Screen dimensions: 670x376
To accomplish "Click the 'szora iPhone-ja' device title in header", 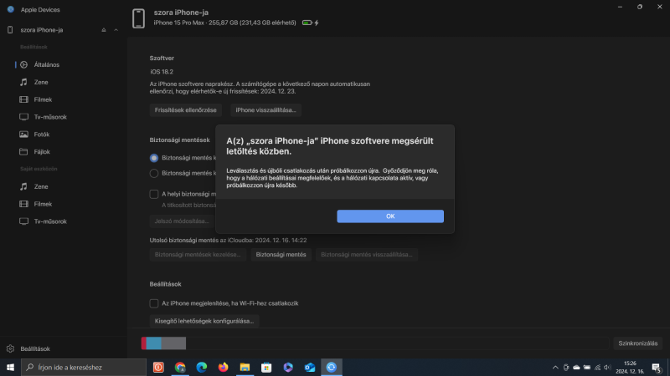I will (181, 13).
